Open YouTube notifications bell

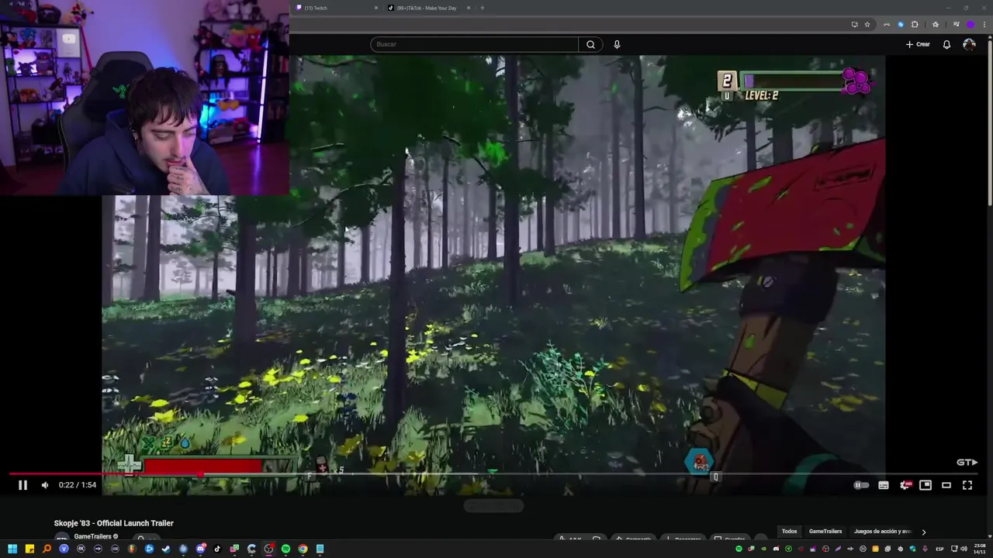point(946,44)
